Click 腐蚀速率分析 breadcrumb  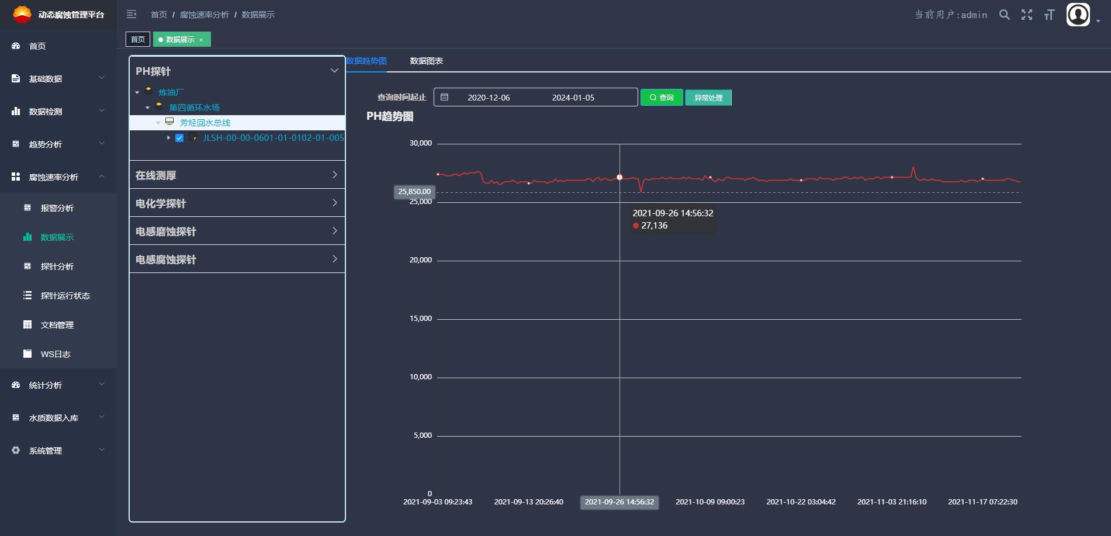(205, 15)
